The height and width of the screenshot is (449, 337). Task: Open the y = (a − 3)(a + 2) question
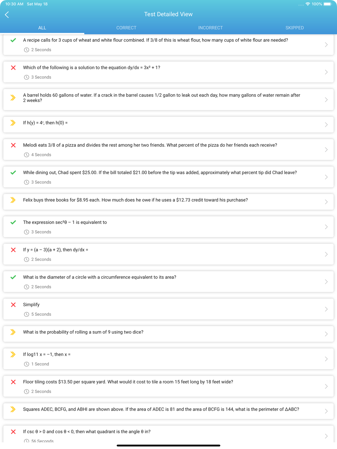coord(168,254)
